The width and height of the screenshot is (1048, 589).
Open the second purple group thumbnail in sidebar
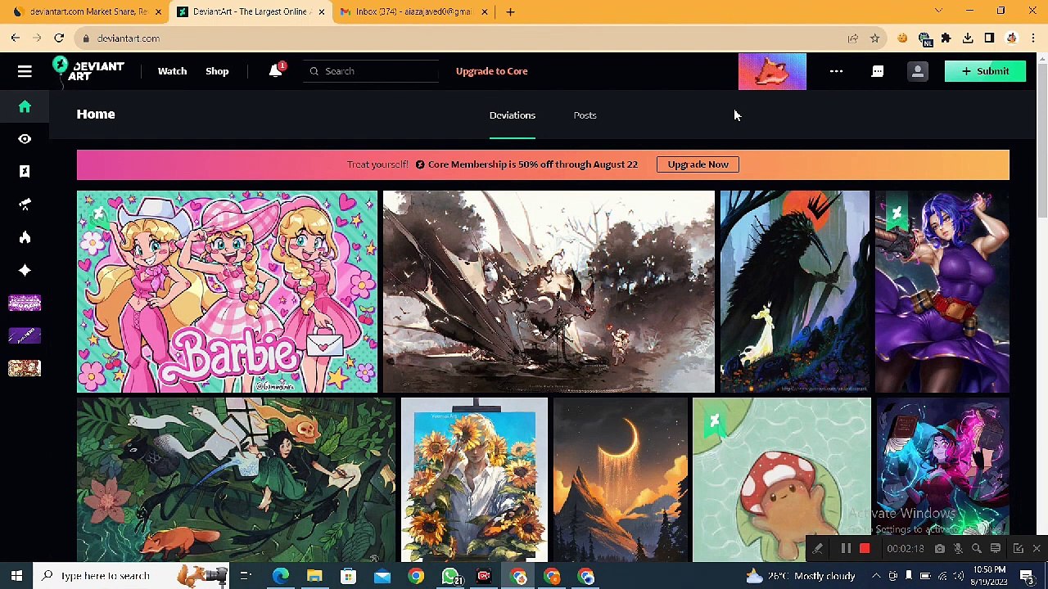click(x=25, y=335)
